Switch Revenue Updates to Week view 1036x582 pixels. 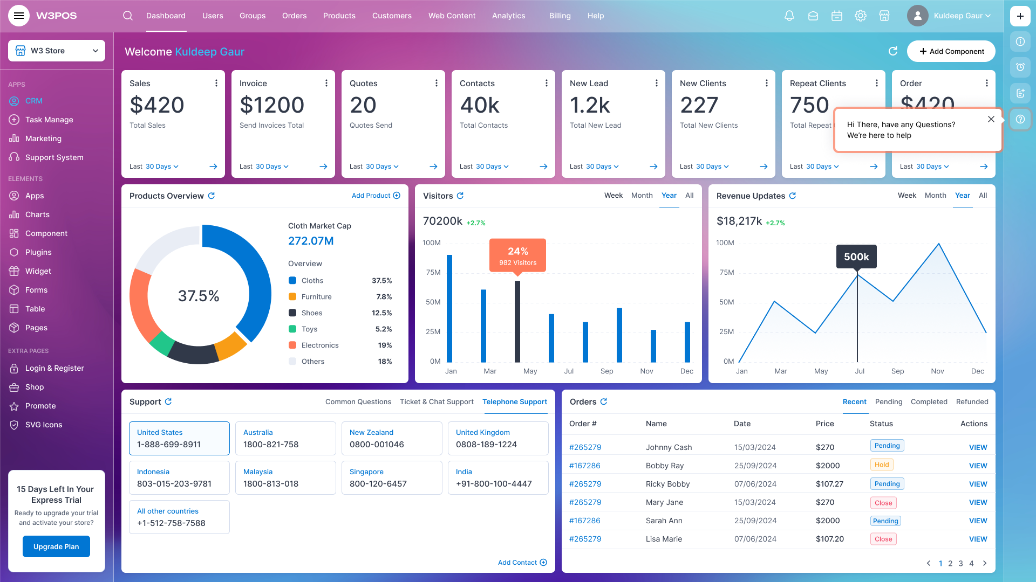(906, 195)
